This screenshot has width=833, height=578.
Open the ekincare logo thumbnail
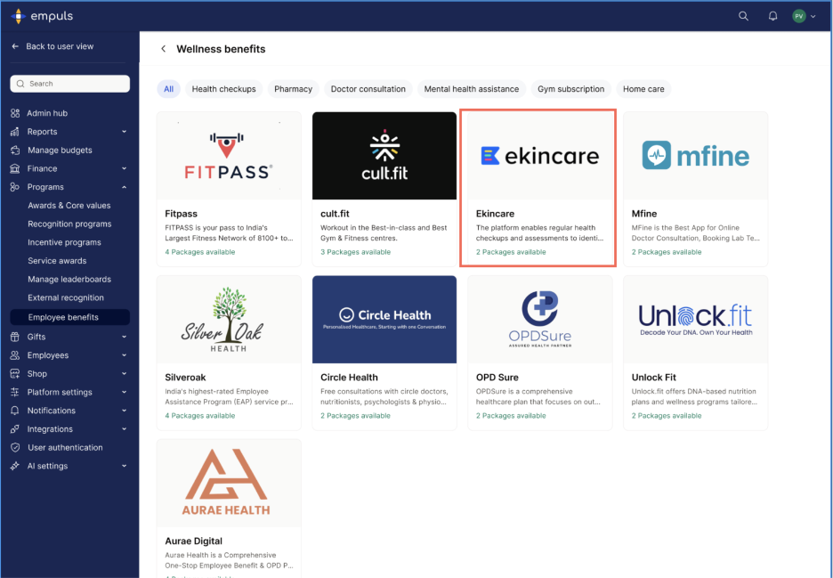point(539,156)
